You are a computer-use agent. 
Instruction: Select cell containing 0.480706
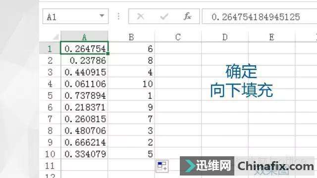click(x=84, y=130)
